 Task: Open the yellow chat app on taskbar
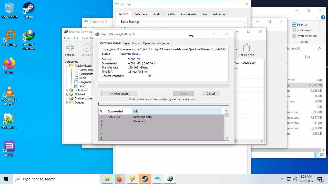click(132, 179)
